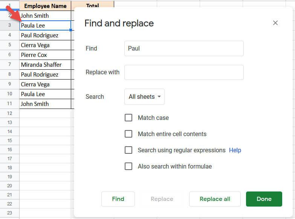Select row 6 via its row header
The image size is (295, 219).
click(x=9, y=55)
